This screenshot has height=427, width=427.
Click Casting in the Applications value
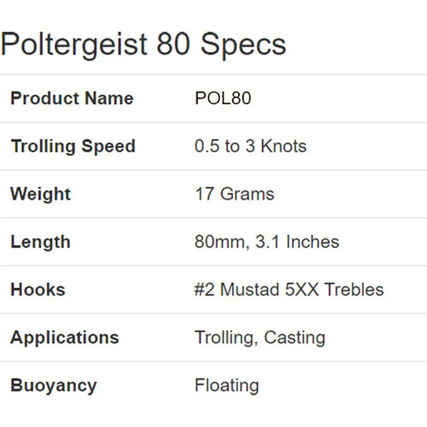(295, 338)
